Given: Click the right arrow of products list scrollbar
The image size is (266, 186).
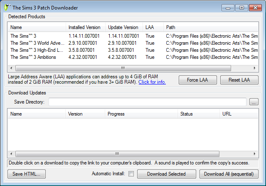Looking at the screenshot, I should tap(254, 68).
